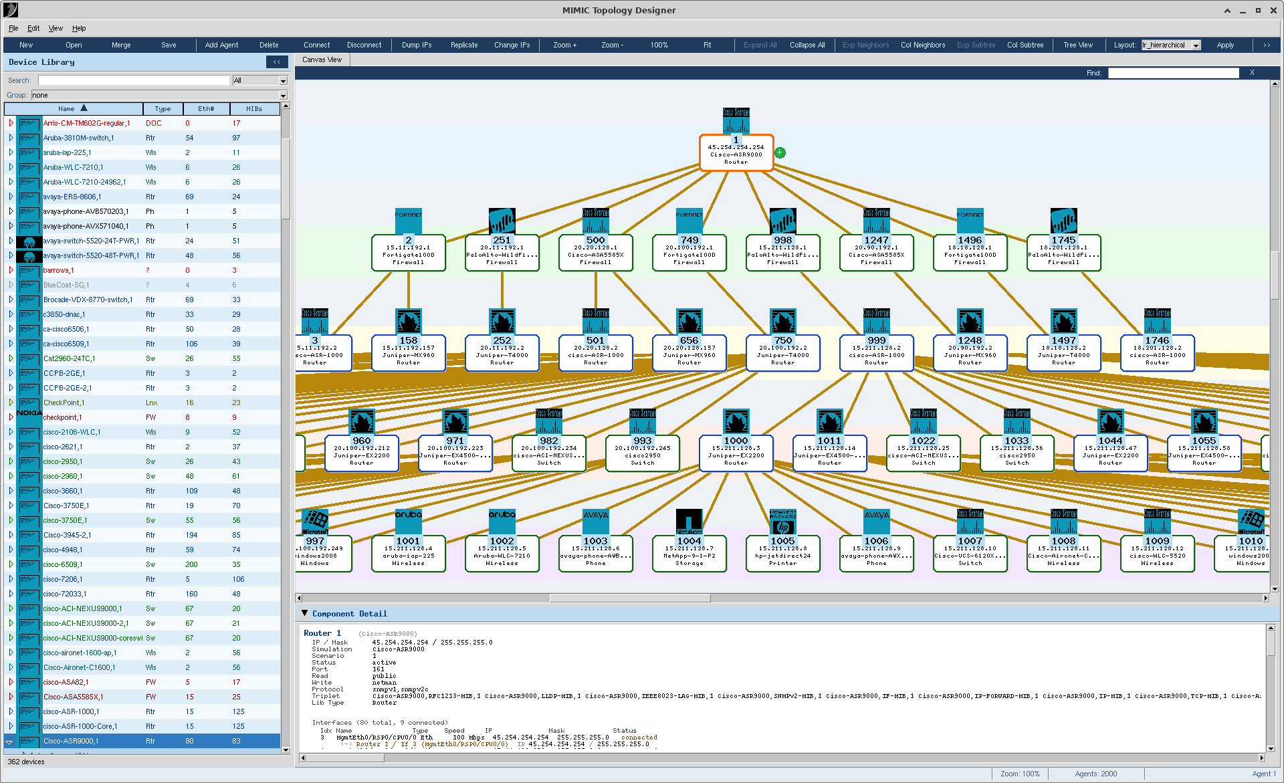Viewport: 1284px width, 783px height.
Task: Click the device library Search input field
Action: point(134,80)
